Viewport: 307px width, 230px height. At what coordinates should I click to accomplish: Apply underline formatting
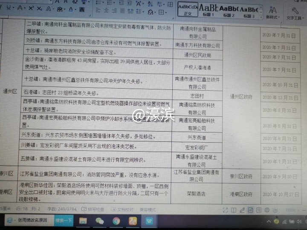(9, 7)
